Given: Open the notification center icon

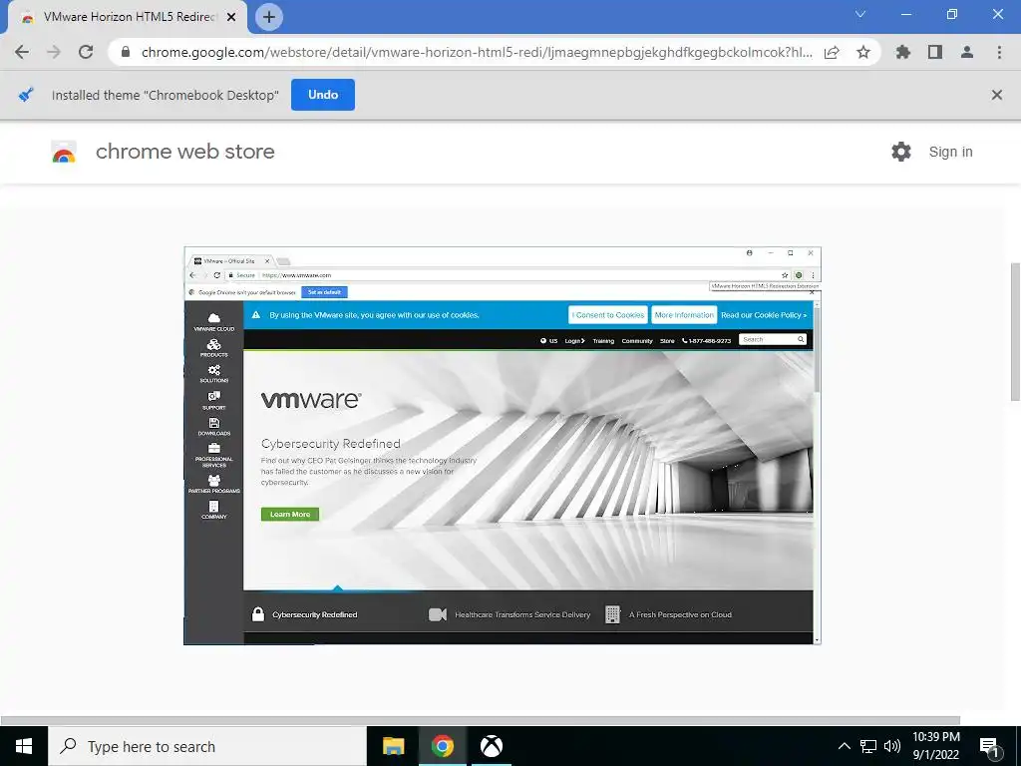Looking at the screenshot, I should [x=989, y=747].
